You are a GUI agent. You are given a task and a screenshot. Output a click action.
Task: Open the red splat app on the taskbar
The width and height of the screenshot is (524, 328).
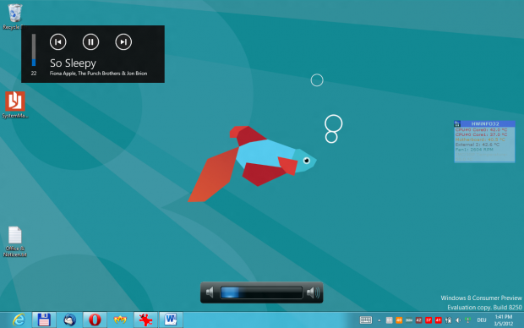tap(145, 320)
